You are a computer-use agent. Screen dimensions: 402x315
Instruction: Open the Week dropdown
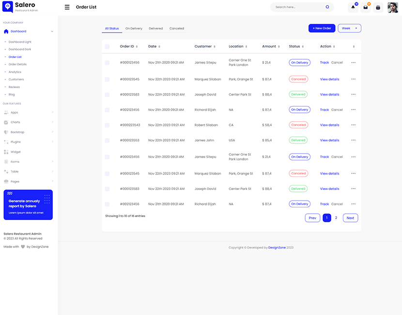[349, 28]
